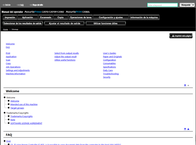Open Adjust the output result link

[66, 57]
